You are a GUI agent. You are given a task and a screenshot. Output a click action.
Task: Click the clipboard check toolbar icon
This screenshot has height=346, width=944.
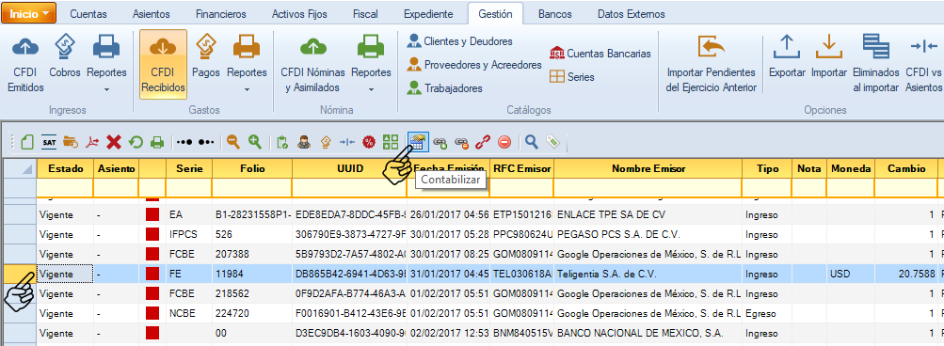tap(282, 142)
